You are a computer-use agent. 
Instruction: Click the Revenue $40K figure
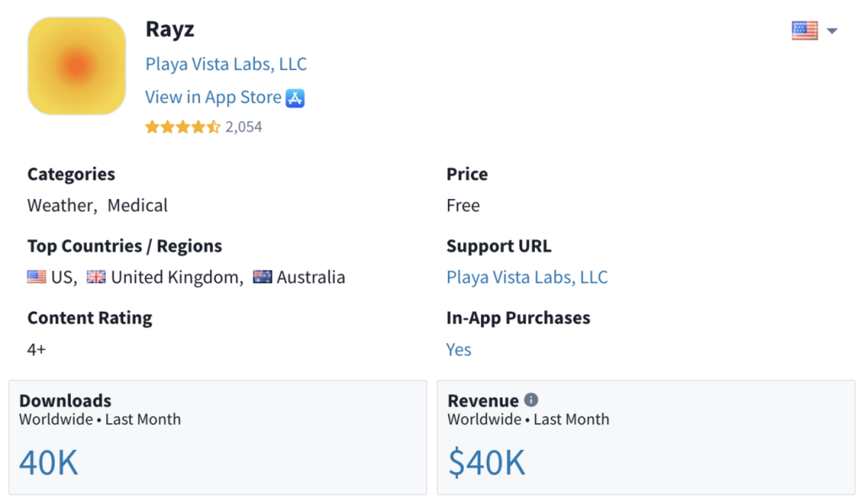487,463
